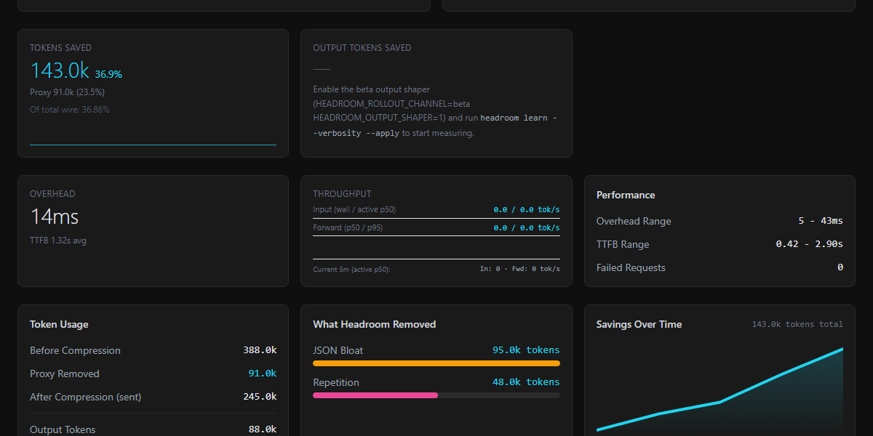Select the 95.0k tokens JSON Bloat value
Viewport: 873px width, 436px height.
(526, 350)
